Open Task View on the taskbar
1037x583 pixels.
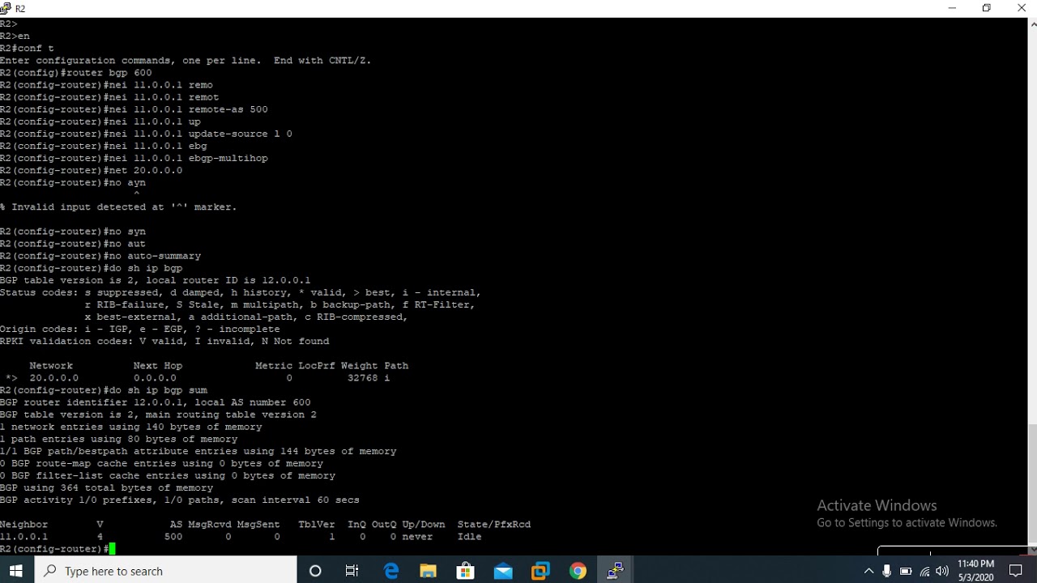click(352, 571)
